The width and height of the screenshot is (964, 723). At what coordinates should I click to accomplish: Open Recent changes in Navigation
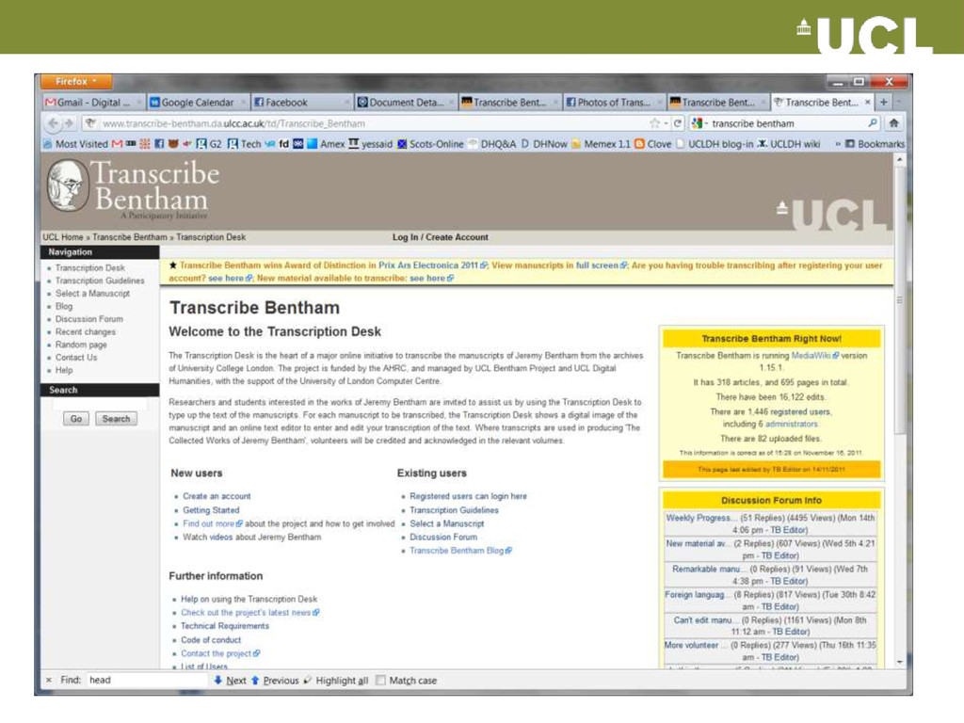point(86,332)
